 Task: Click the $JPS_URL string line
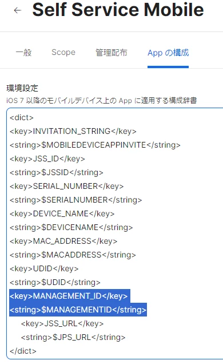click(73, 337)
